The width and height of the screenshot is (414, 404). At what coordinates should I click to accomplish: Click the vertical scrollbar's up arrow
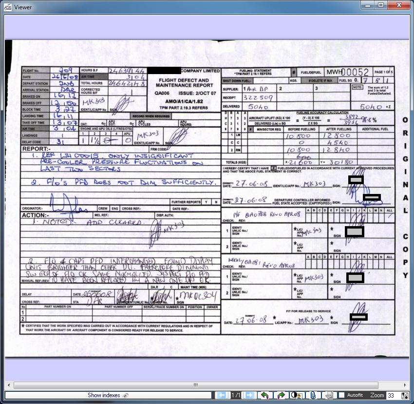pos(410,17)
